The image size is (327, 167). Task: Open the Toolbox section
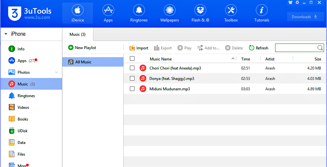(x=231, y=13)
